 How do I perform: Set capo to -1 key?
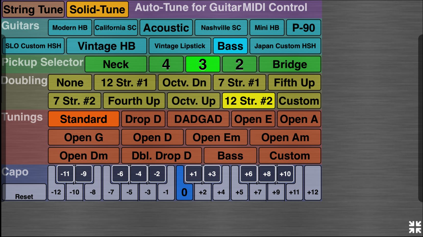click(x=166, y=192)
